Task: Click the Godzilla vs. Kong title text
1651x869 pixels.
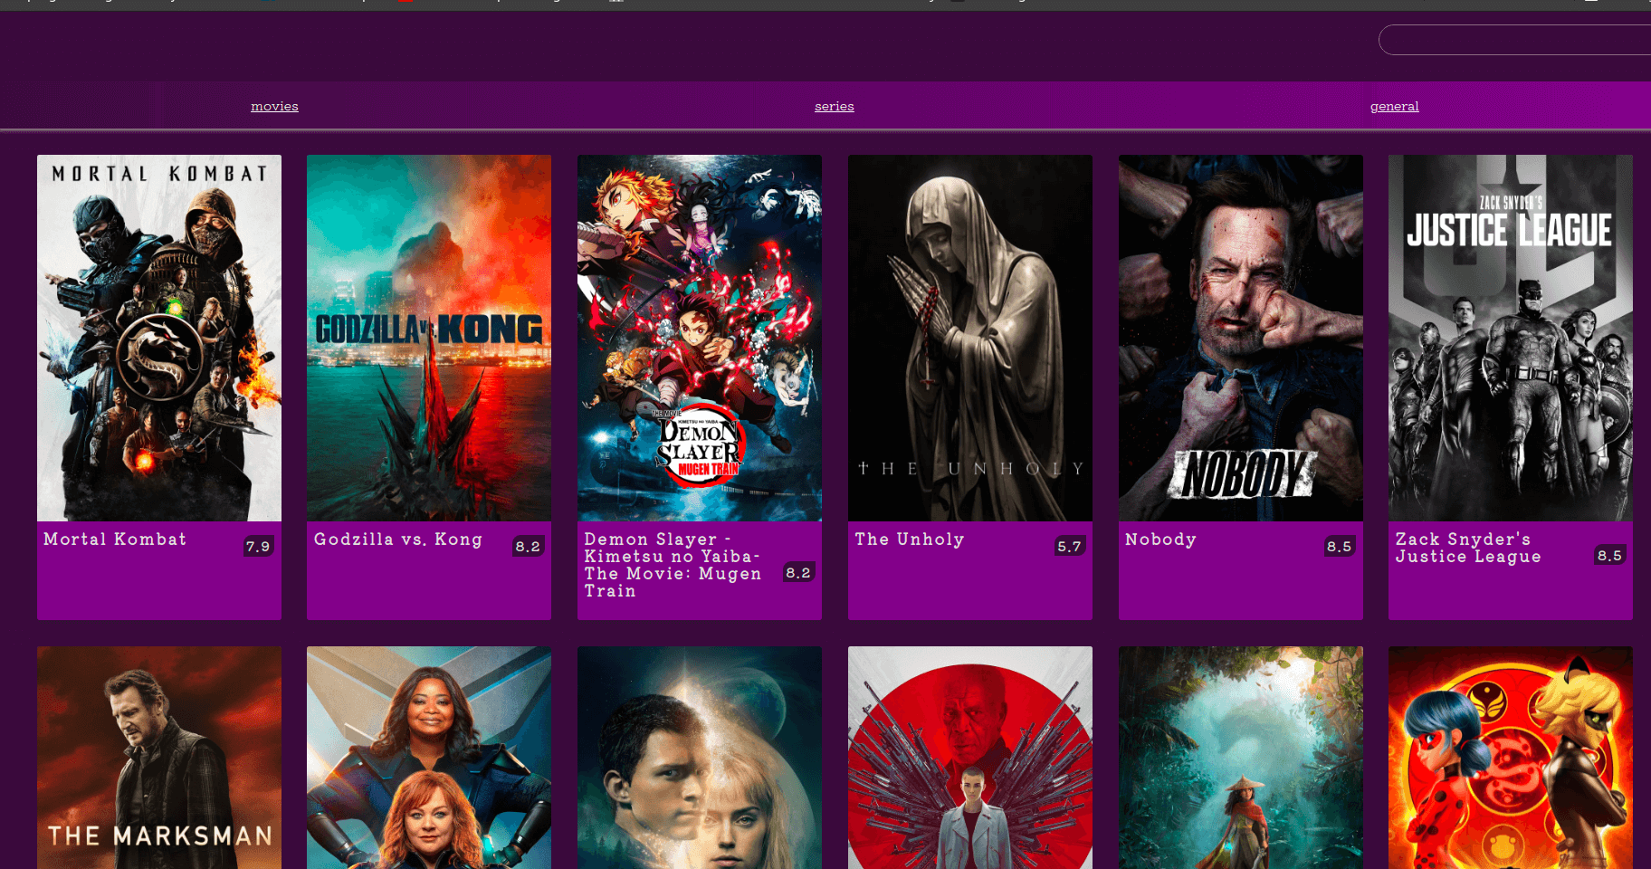Action: (398, 540)
